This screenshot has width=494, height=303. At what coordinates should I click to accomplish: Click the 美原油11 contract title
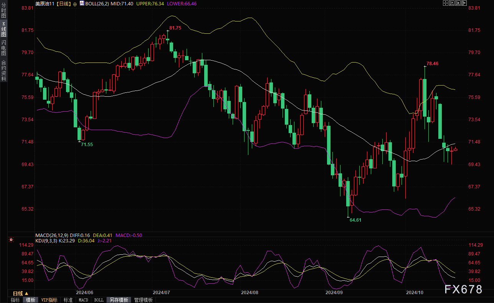45,3
